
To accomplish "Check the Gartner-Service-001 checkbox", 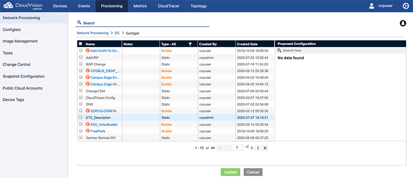I will (x=81, y=138).
